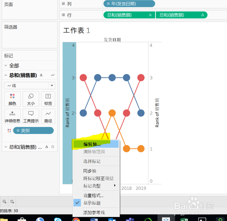Open the 详细信息 (Detail) marks button
Image resolution: width=227 pixels, height=221 pixels.
click(12, 116)
